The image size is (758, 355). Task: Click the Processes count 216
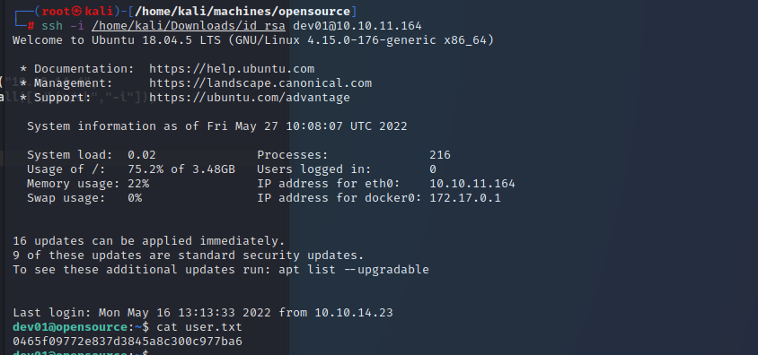[x=440, y=155]
